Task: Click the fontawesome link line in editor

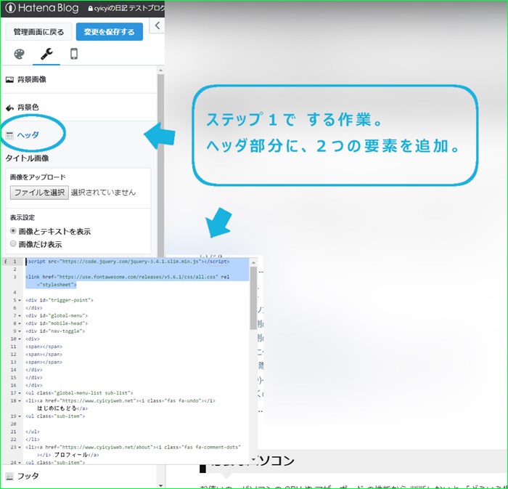Action: tap(128, 280)
